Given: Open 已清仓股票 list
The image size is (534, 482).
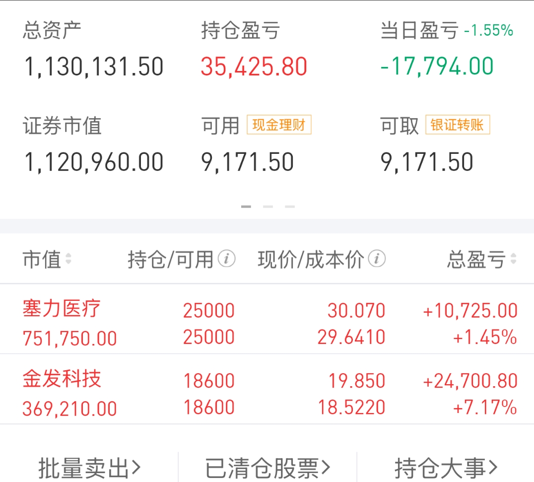Looking at the screenshot, I should 267,468.
